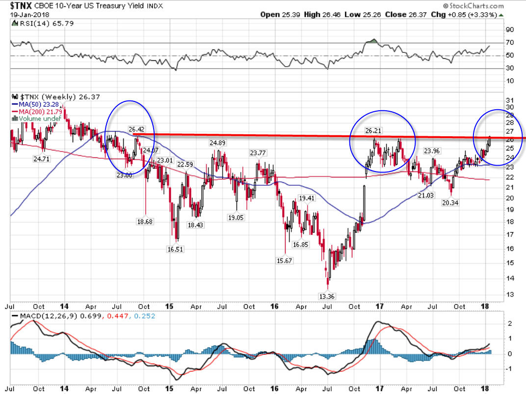The image size is (526, 394).
Task: Click the 18.68 low price label
Action: (x=145, y=222)
